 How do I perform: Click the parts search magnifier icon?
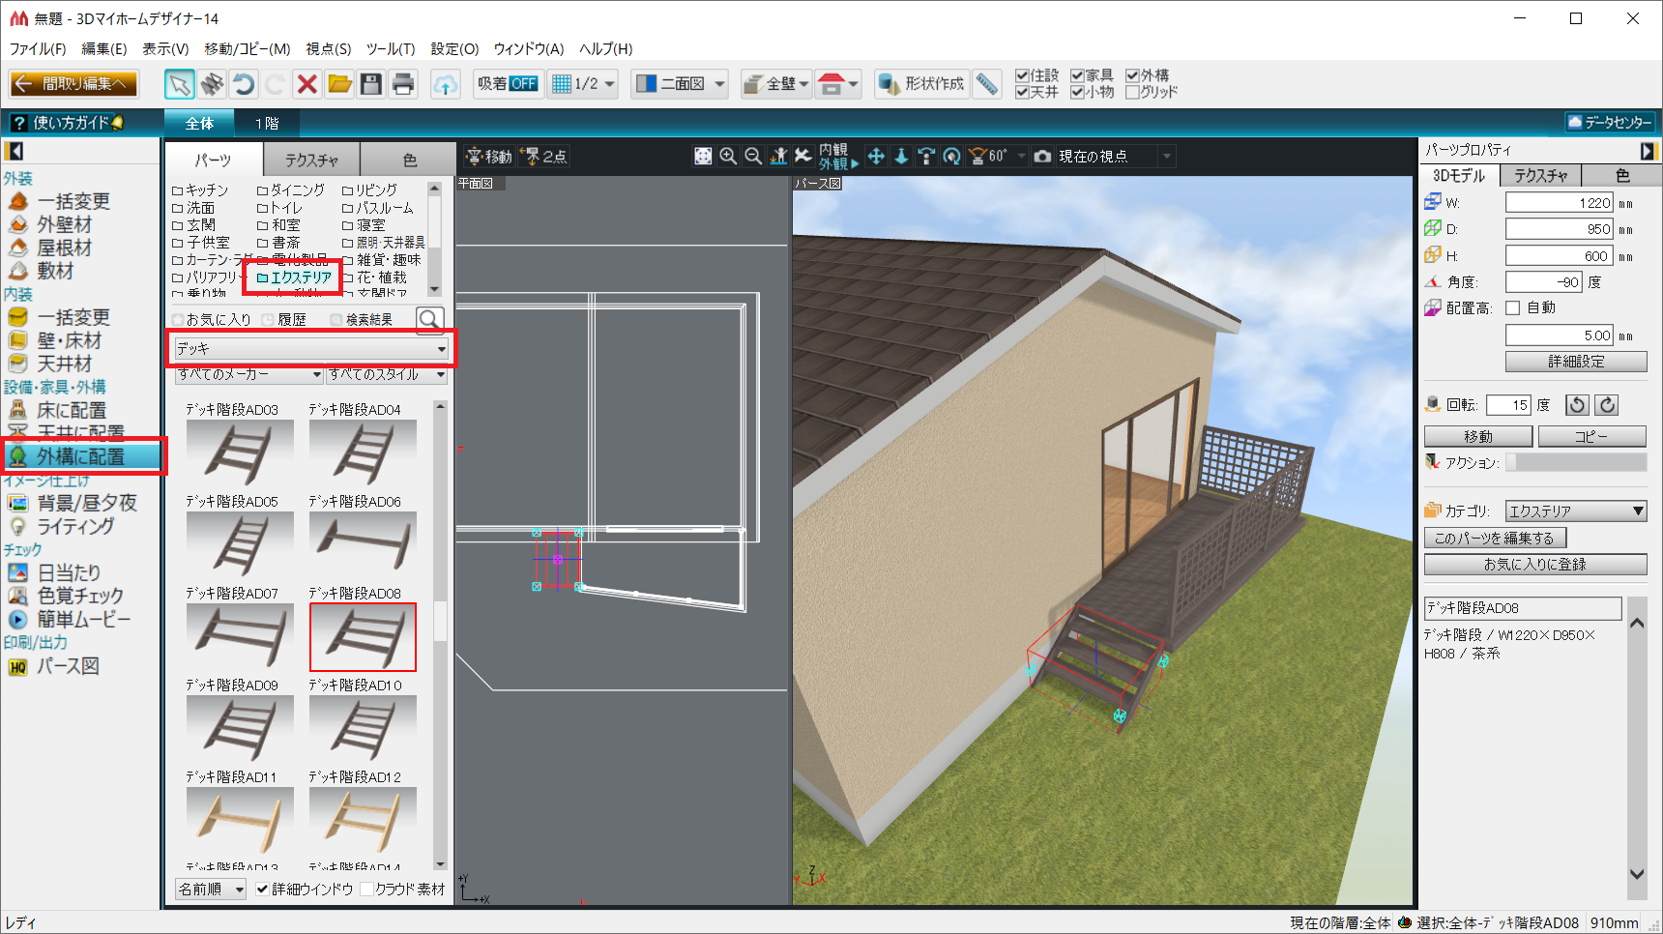429,319
